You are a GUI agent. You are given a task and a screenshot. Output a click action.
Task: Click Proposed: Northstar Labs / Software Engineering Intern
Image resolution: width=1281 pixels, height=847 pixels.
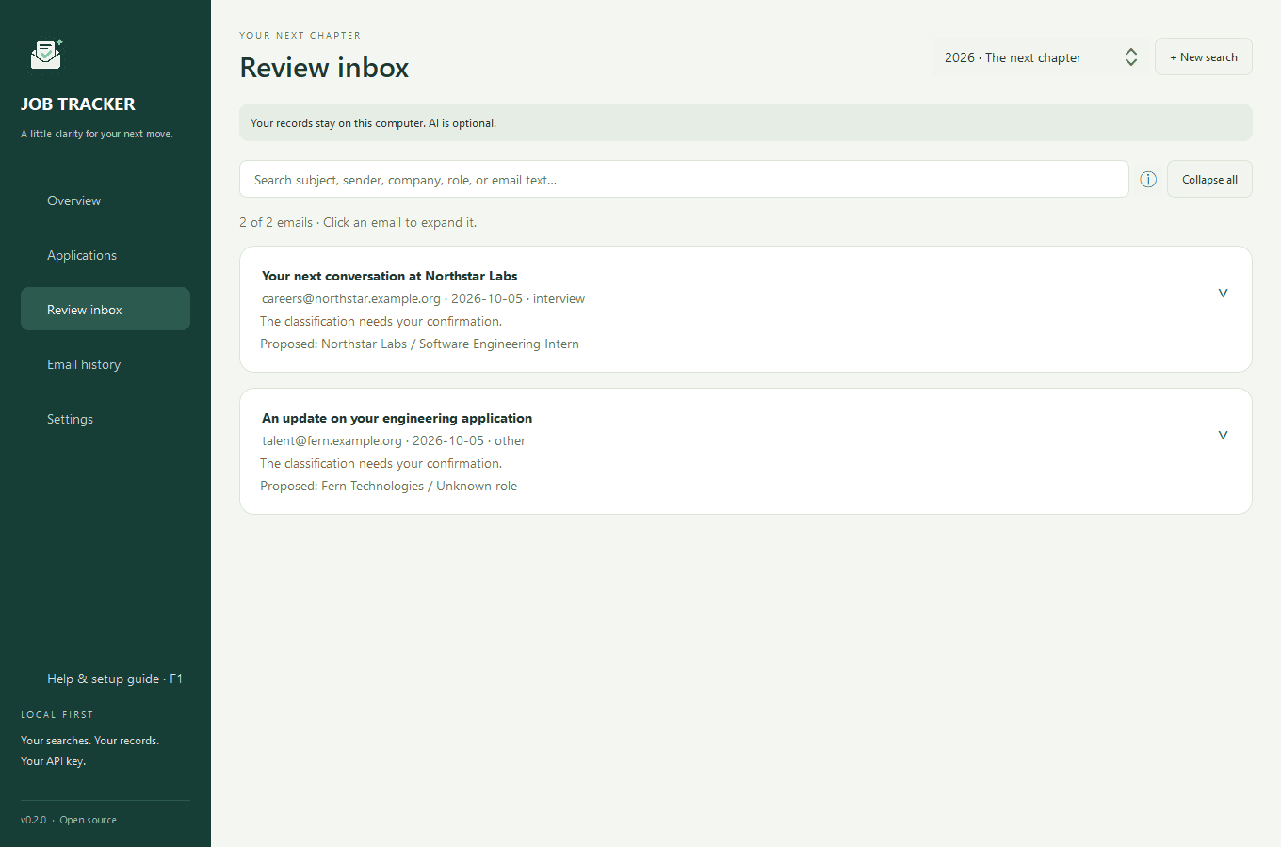pos(420,344)
